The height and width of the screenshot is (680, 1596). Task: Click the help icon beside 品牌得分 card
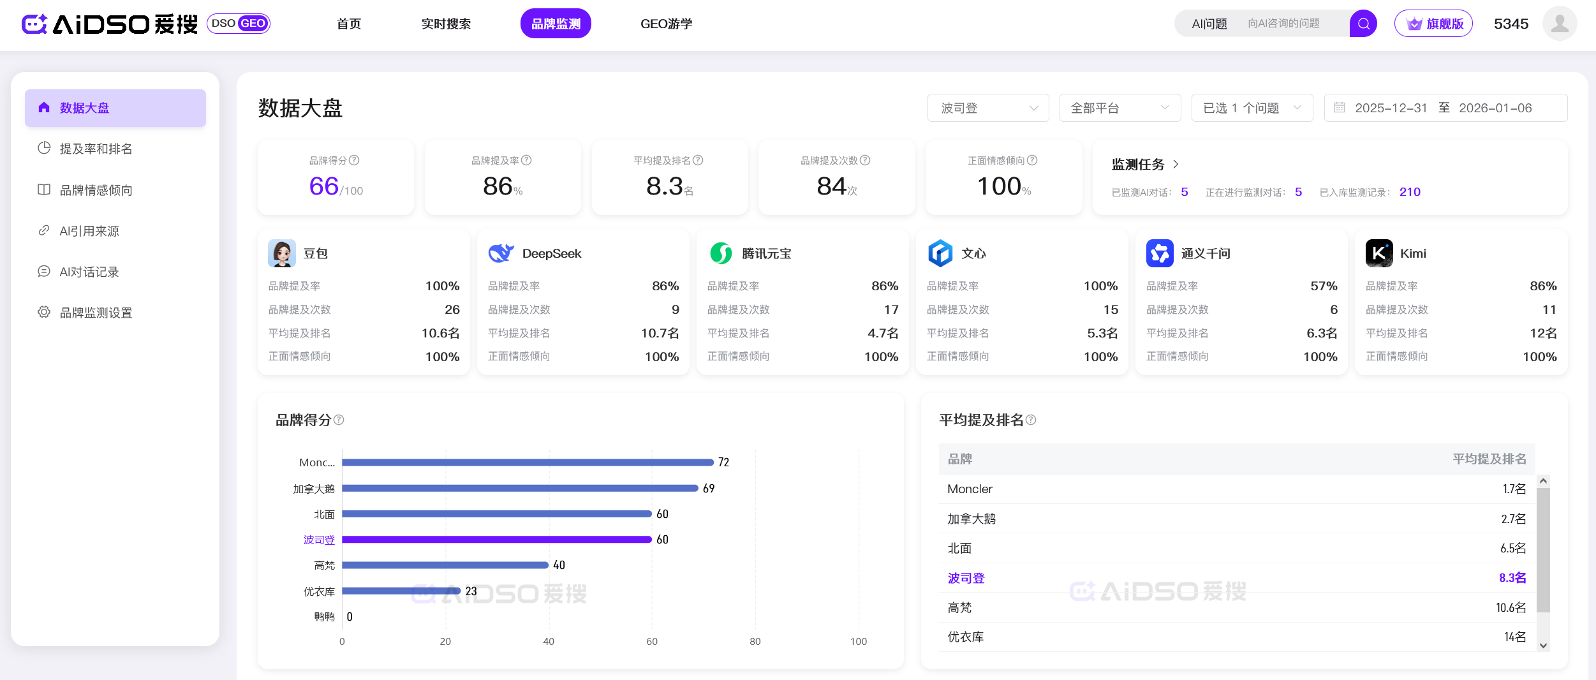pyautogui.click(x=354, y=160)
